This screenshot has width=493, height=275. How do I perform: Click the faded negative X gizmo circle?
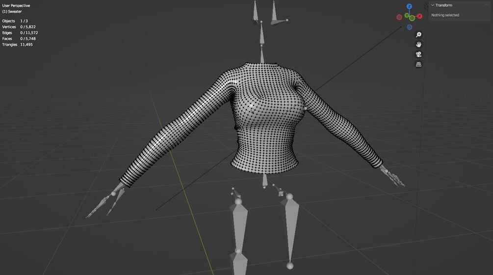399,17
